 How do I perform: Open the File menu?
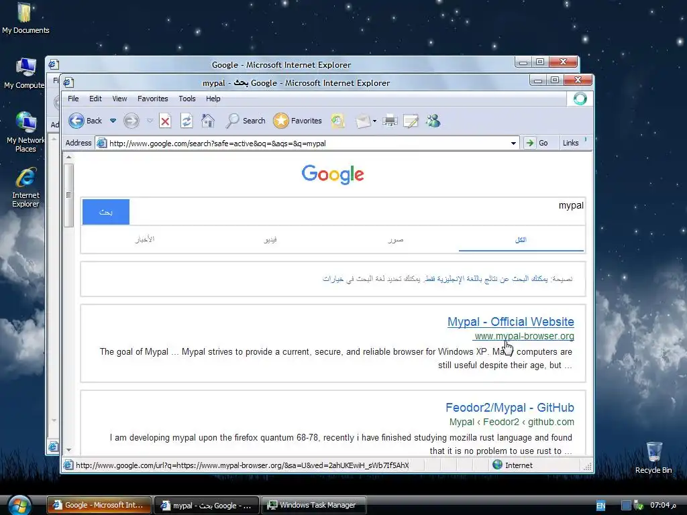[73, 99]
